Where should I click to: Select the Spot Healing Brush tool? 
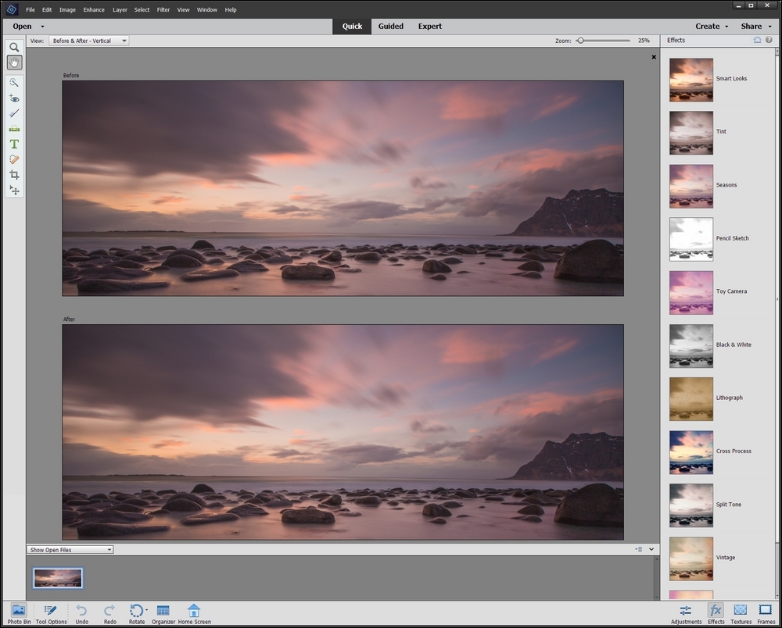14,160
